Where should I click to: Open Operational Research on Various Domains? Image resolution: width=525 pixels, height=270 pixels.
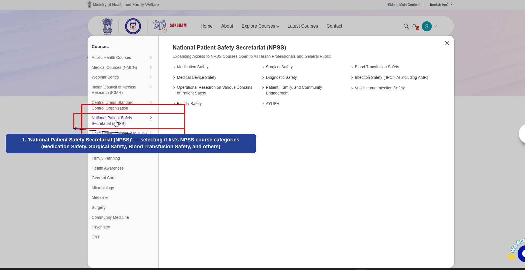(214, 90)
